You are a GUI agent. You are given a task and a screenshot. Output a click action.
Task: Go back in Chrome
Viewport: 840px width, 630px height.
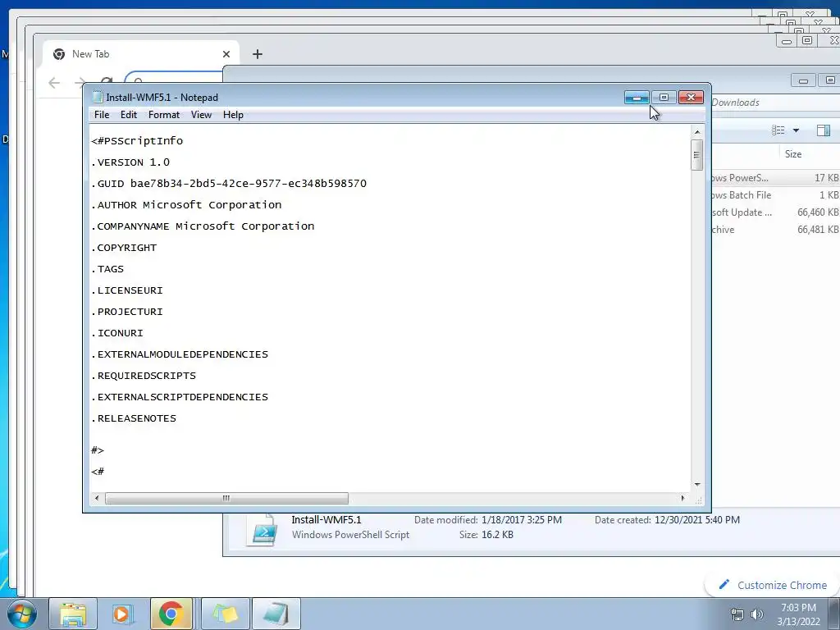(x=54, y=83)
